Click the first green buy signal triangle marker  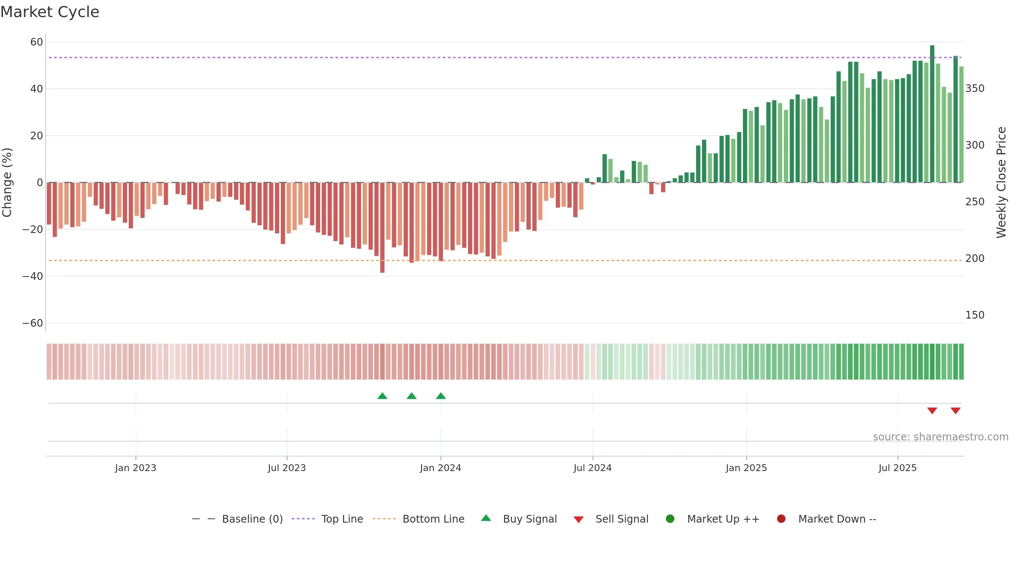(x=382, y=396)
